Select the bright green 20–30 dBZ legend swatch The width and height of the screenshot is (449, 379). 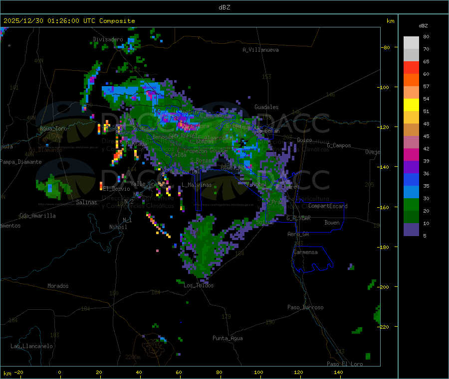[x=411, y=204]
